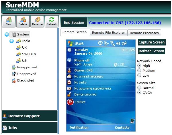This screenshot has height=135, width=172.
Task: Select the UK group icon
Action: coord(19,47)
